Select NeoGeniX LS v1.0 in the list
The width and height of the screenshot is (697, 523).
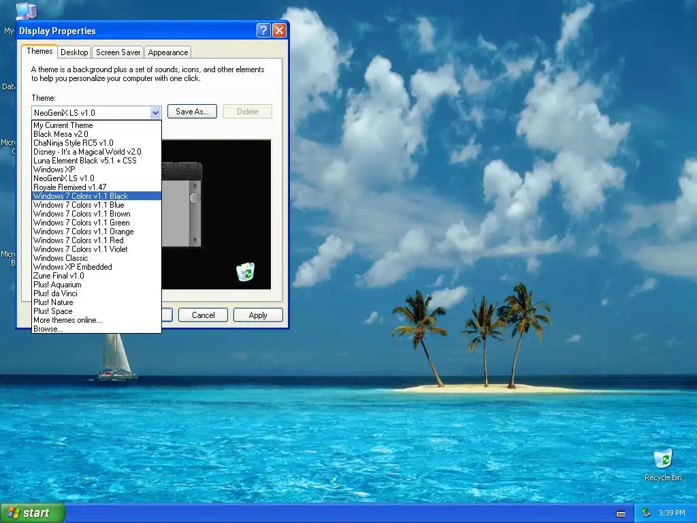point(97,178)
